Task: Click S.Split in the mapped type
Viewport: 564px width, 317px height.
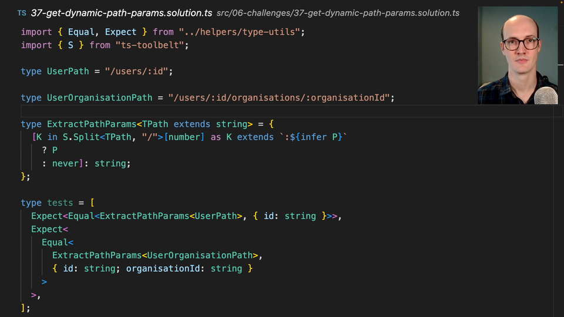Action: 81,137
